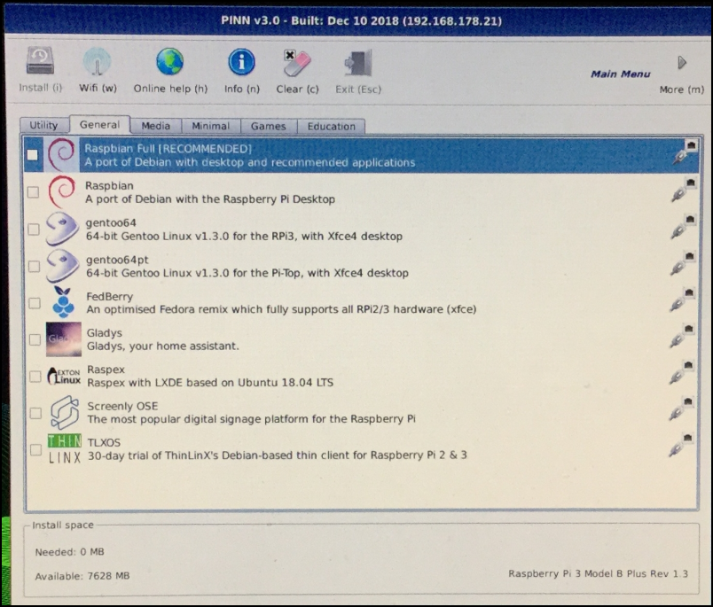Click the Screenly OSE logo
713x607 pixels.
click(x=65, y=413)
